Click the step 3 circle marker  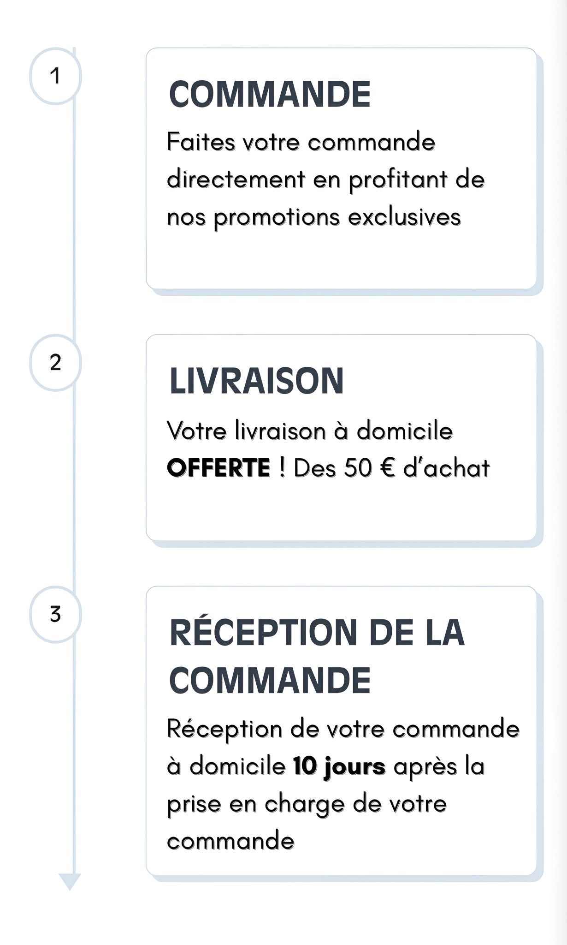click(x=55, y=615)
